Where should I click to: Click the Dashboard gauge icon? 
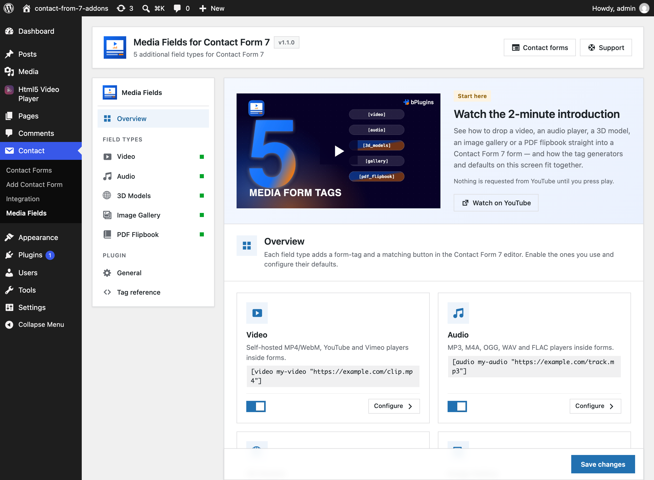click(9, 31)
